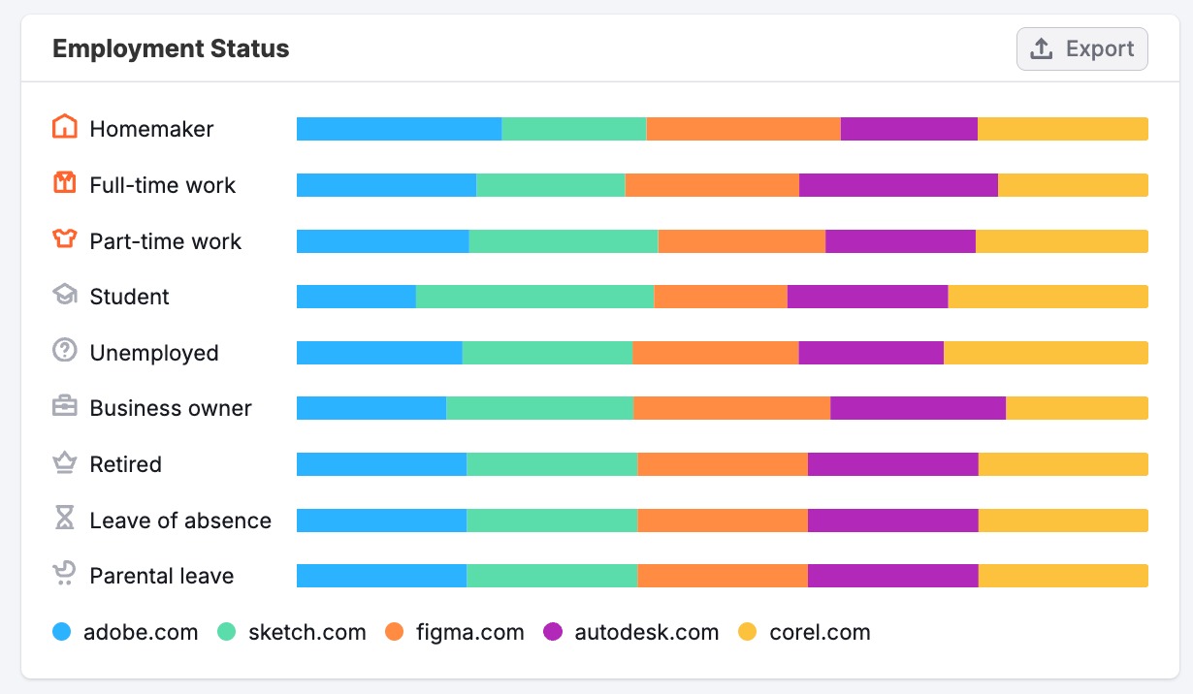Click the blue adobe.com segment for Homemaker

[399, 129]
